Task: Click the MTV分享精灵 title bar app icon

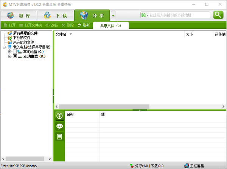Action: point(5,4)
